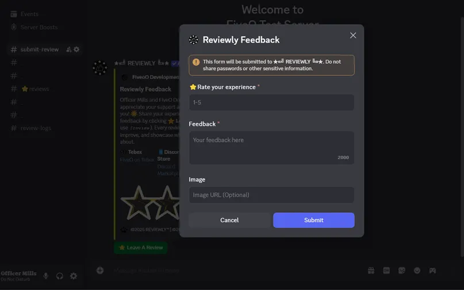Open User Settings gear icon
The width and height of the screenshot is (464, 290).
[74, 276]
